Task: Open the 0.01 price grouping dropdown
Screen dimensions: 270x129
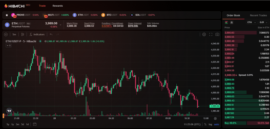Action: [263, 23]
